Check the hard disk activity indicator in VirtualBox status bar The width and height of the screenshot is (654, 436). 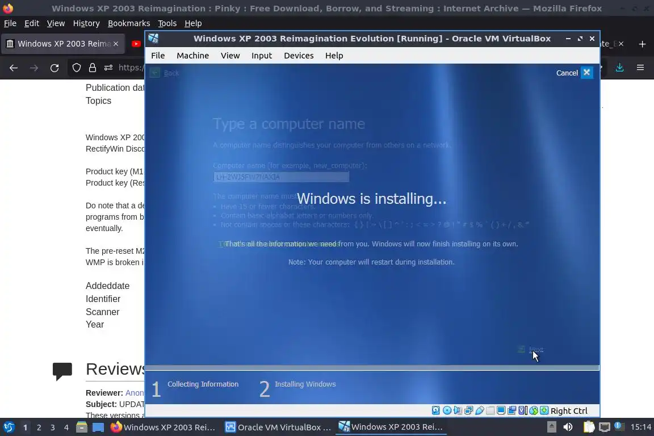(x=436, y=410)
